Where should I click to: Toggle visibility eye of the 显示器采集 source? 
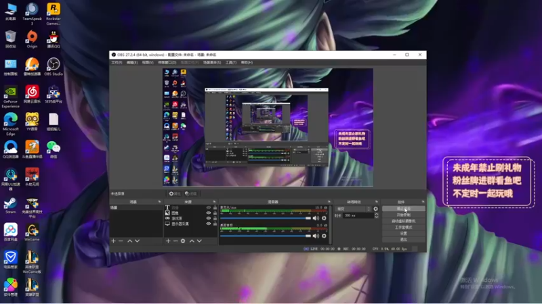click(x=209, y=224)
